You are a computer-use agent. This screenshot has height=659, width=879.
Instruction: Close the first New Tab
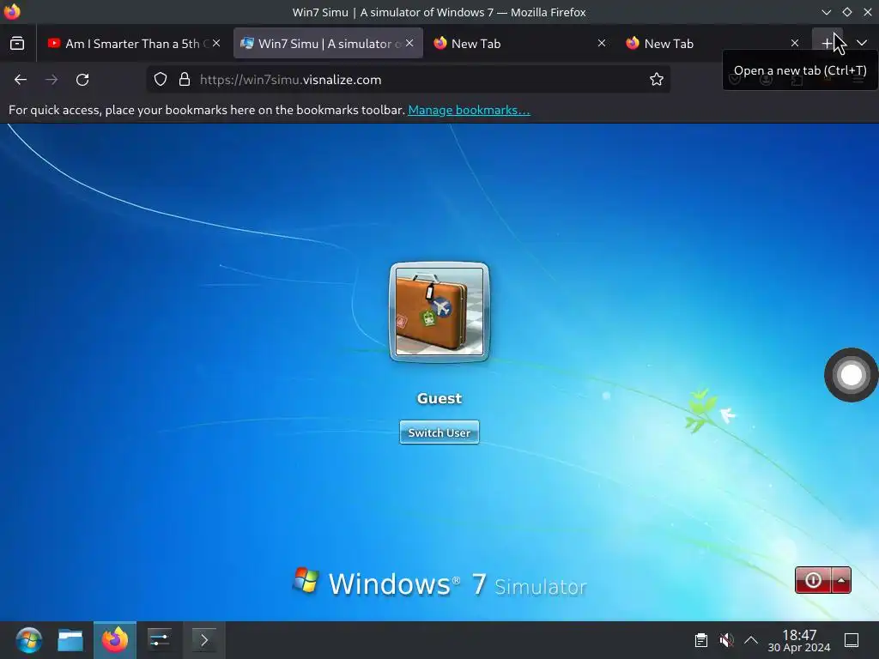pyautogui.click(x=602, y=43)
